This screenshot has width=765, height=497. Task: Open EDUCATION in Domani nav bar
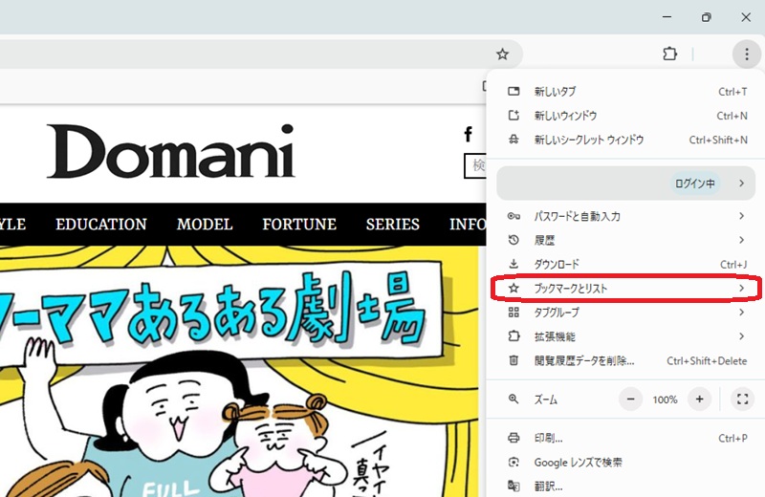point(101,225)
